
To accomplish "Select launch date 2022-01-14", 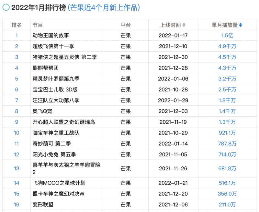I will point(173,143).
